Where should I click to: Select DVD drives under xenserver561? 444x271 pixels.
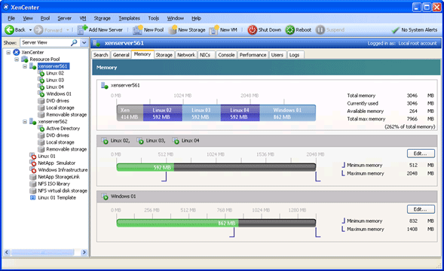57,101
